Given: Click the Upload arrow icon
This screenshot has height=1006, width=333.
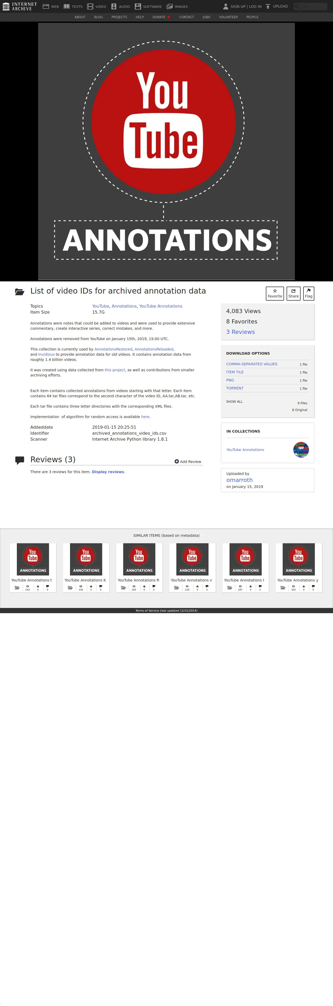Looking at the screenshot, I should pyautogui.click(x=268, y=7).
